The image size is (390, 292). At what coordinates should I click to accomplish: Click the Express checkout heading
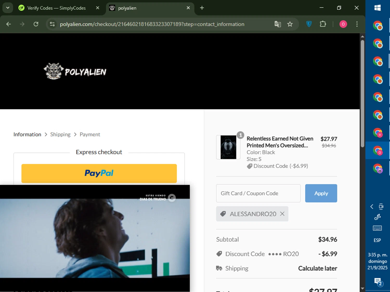pos(99,152)
